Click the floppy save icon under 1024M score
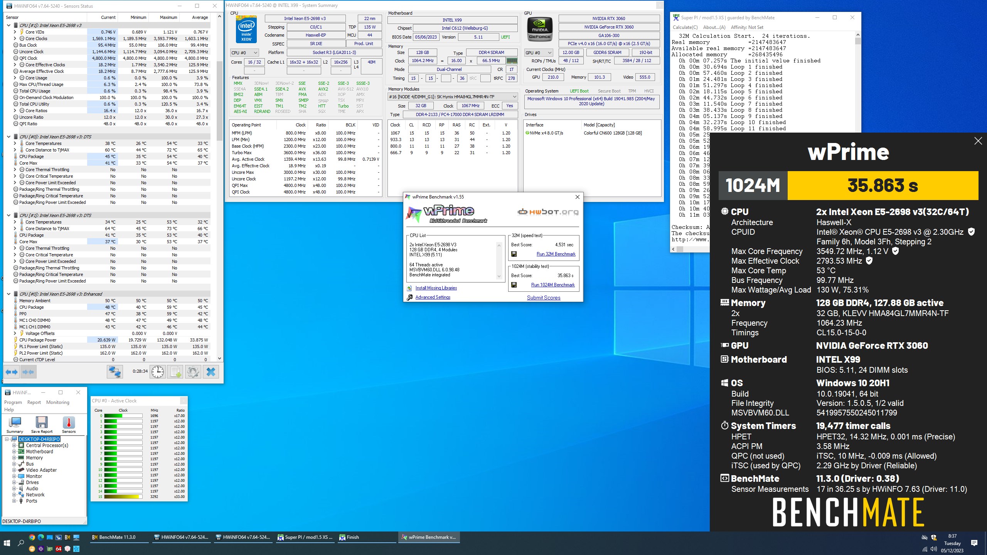 514,285
